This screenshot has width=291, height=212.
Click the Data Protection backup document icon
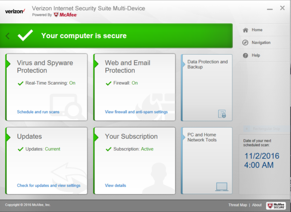(x=222, y=114)
